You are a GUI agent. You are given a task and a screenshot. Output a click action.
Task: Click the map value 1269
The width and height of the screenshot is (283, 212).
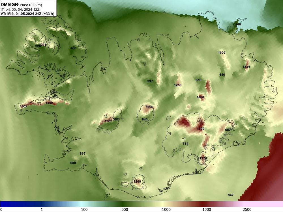coord(137,181)
